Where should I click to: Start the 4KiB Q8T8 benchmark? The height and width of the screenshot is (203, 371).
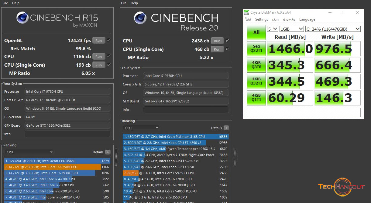(x=256, y=65)
